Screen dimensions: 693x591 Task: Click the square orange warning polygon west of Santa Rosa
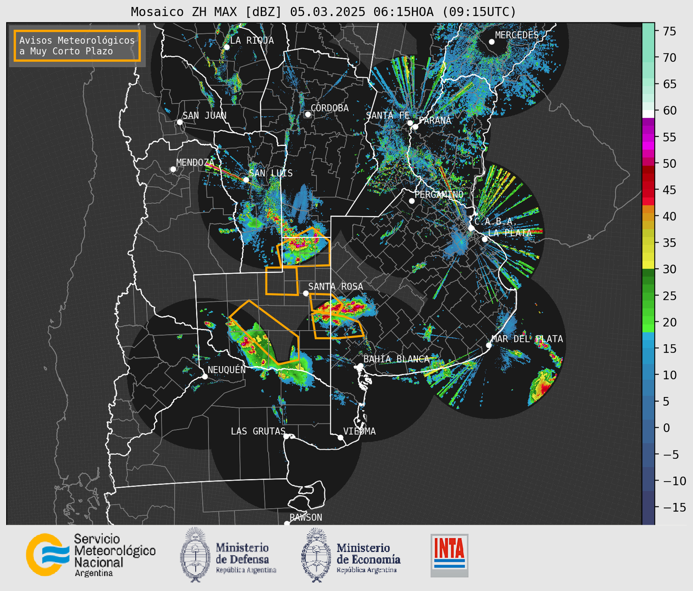pos(282,281)
